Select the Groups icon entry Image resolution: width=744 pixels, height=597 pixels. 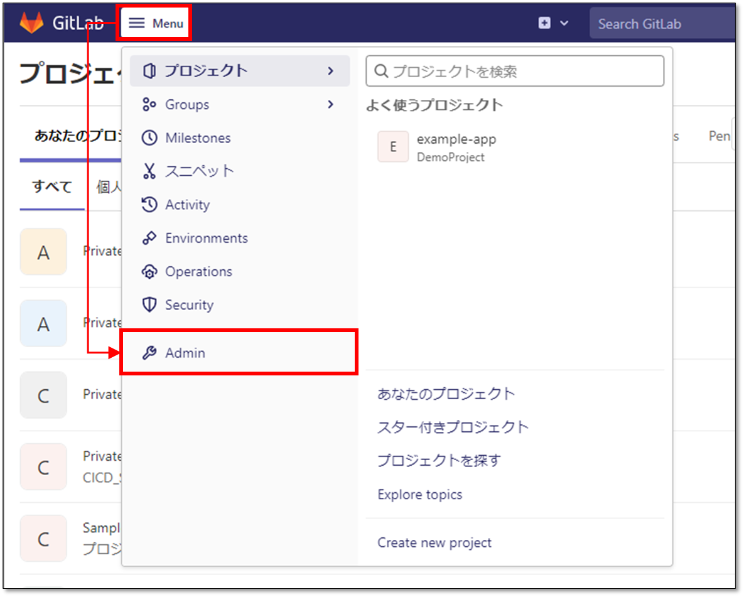[149, 104]
